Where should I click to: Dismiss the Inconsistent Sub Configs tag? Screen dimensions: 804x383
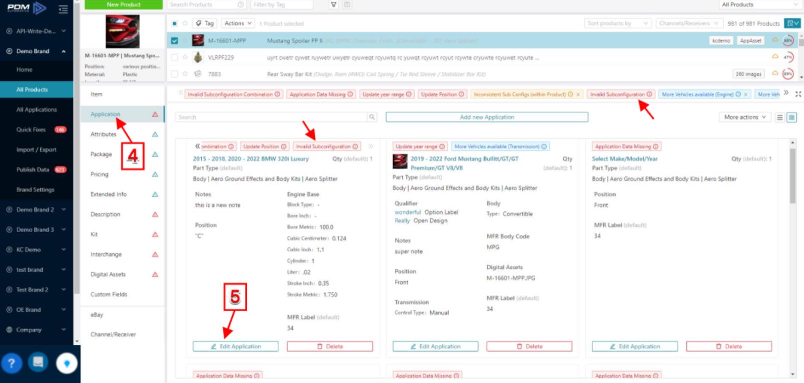click(578, 94)
